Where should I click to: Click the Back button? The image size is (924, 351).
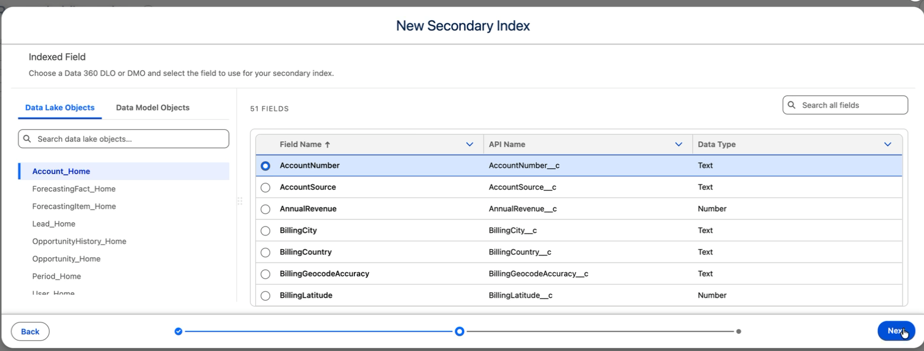click(x=30, y=331)
